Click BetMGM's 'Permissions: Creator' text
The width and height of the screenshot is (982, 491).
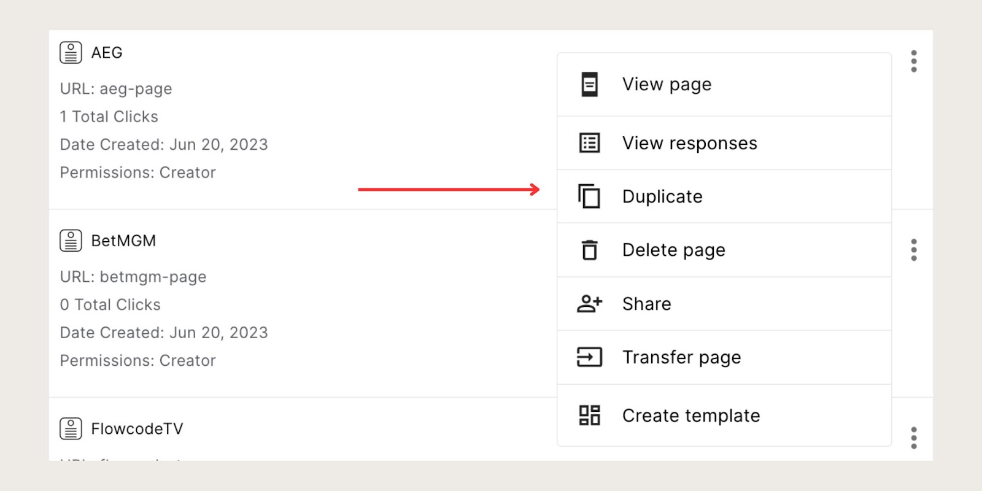(138, 360)
